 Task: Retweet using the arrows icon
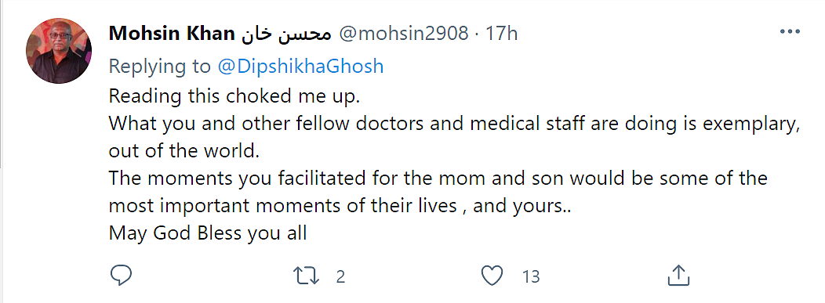pyautogui.click(x=307, y=276)
